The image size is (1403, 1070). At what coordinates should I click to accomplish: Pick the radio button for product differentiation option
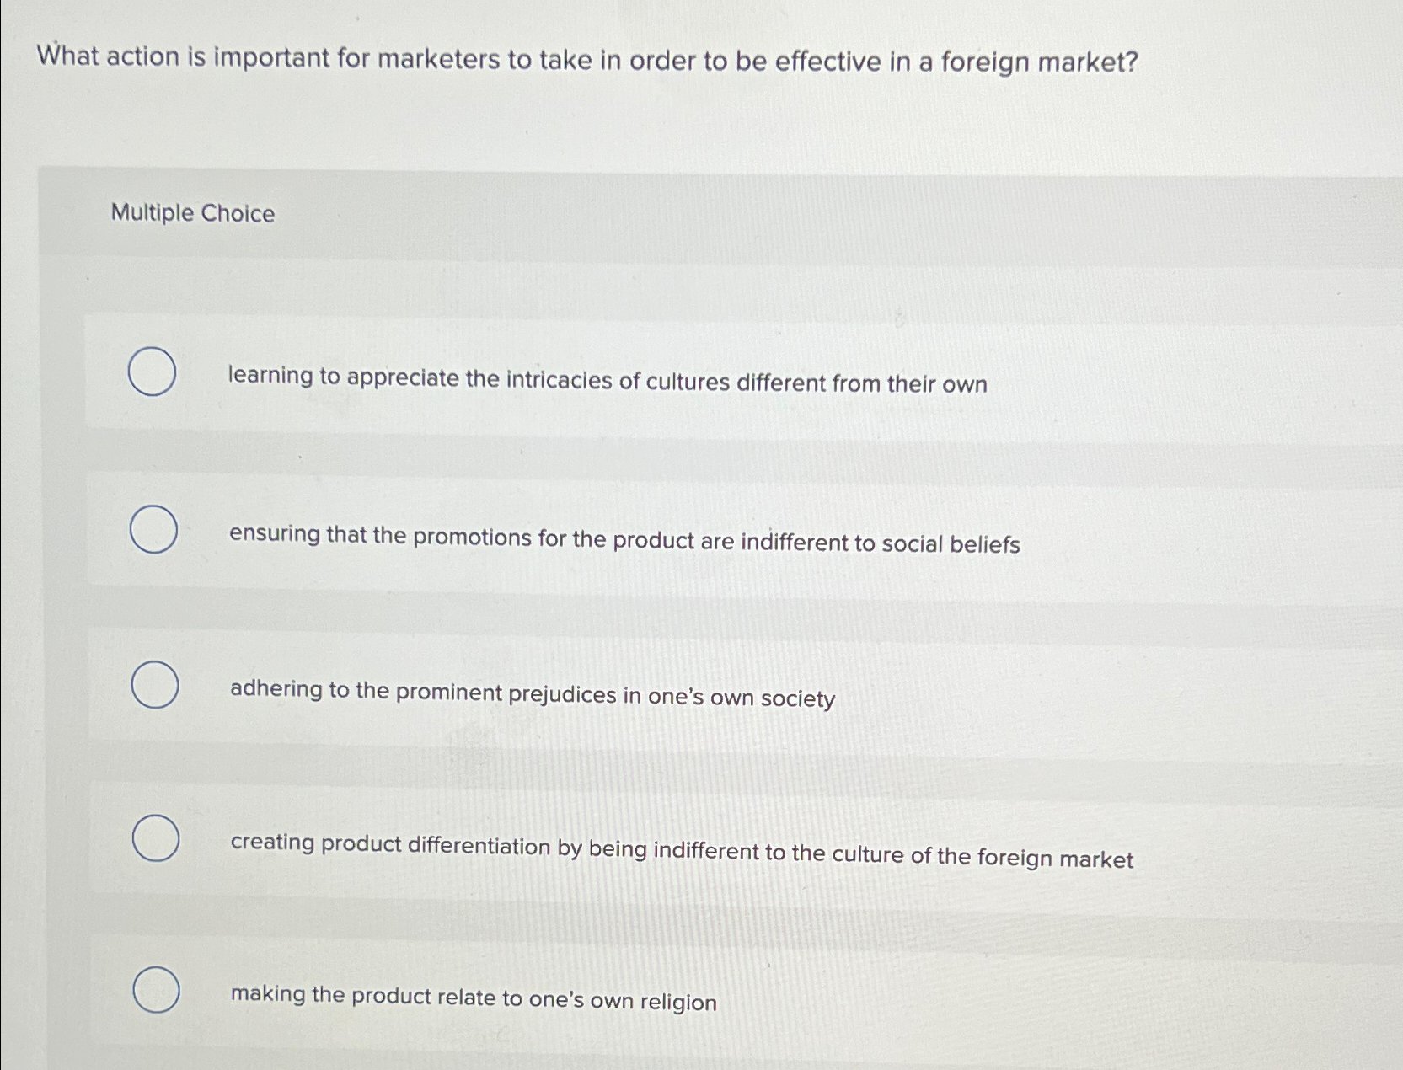tap(157, 839)
